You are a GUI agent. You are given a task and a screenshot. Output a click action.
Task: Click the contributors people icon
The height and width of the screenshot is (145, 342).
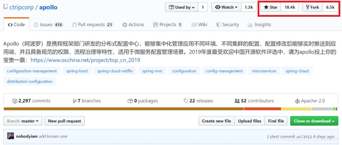coord(237,101)
